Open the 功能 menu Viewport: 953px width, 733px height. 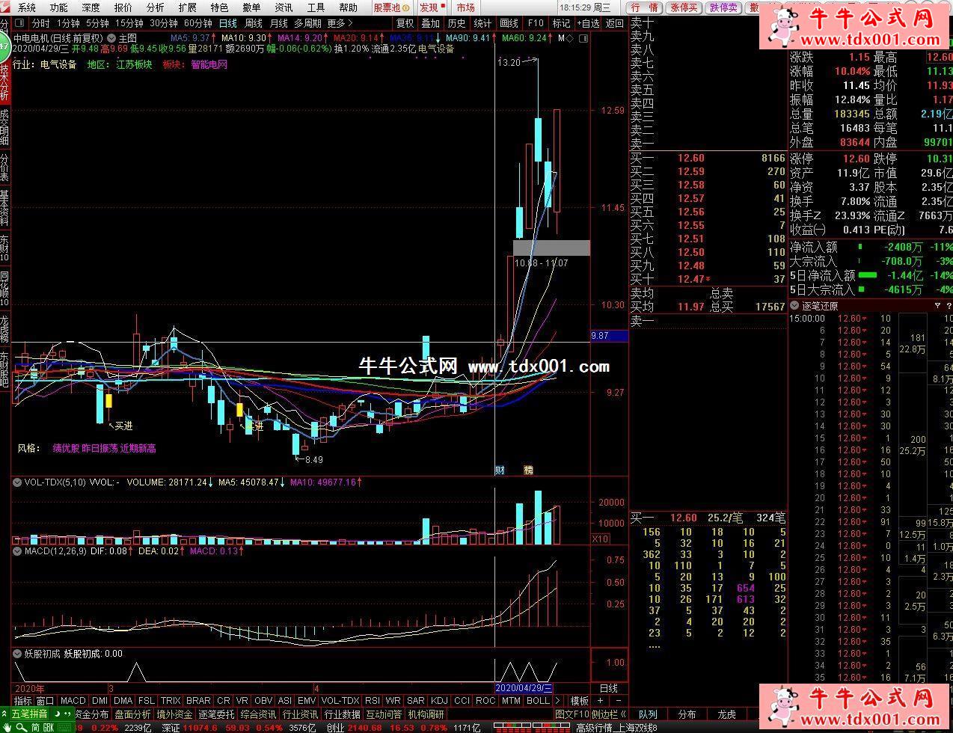(x=59, y=7)
